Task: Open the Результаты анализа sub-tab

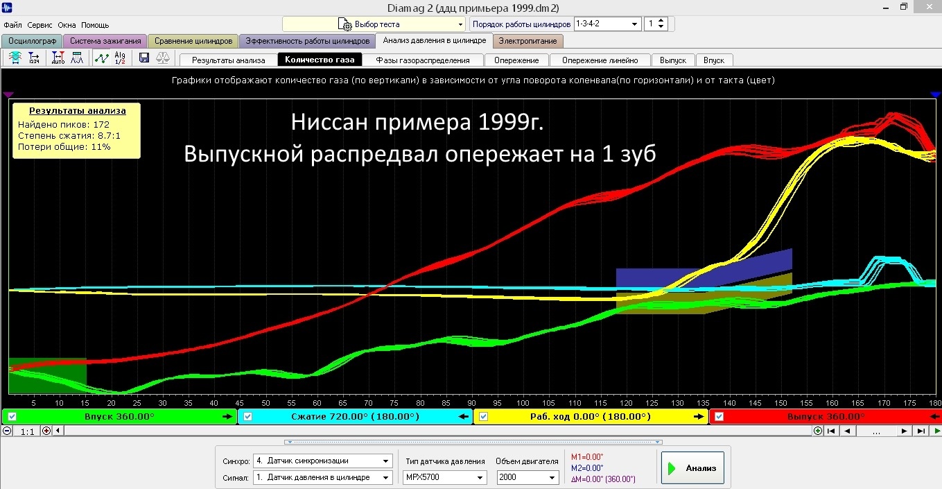Action: [x=228, y=60]
